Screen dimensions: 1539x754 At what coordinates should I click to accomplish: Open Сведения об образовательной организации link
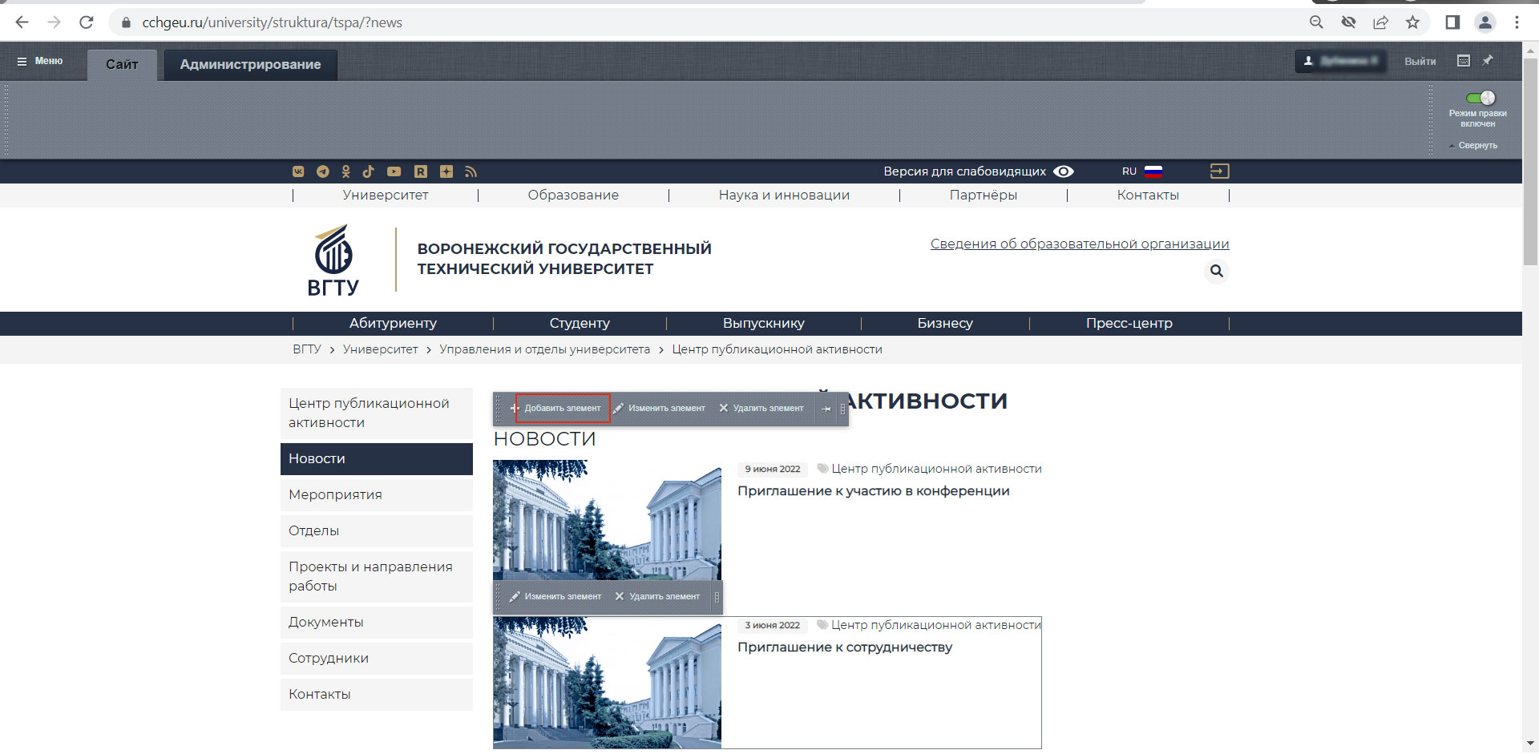pyautogui.click(x=1079, y=244)
